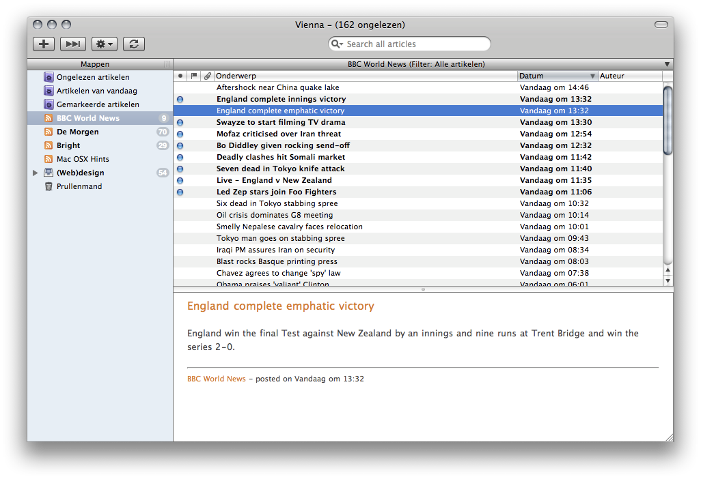Screen dimensions: 701x479
Task: Open article Chavez agrees to change 'spy' law
Action: [418, 273]
